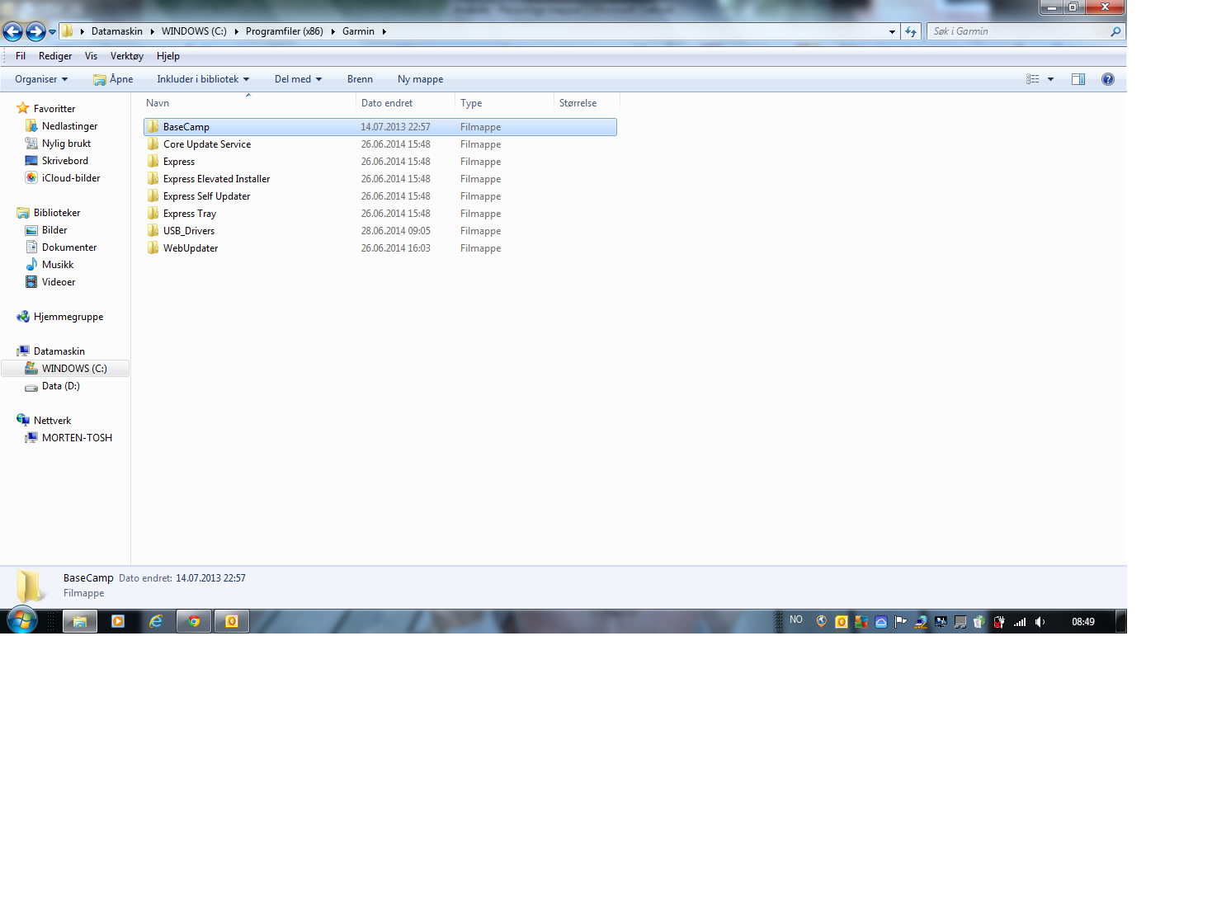Screen dimensions: 1212x909
Task: Select the Express Self Updater folder
Action: [380, 196]
